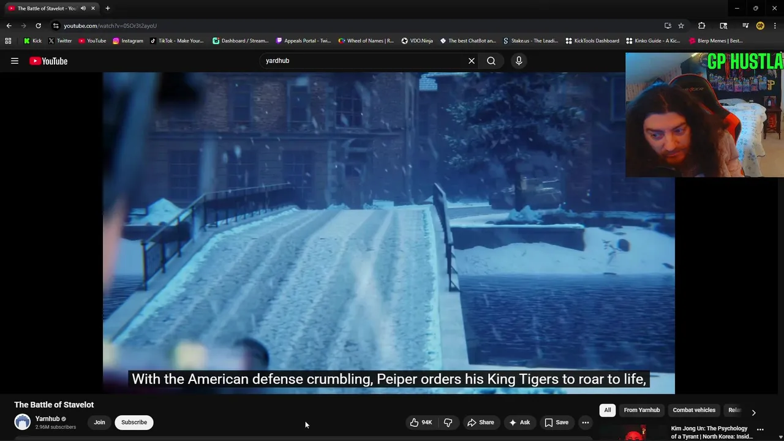This screenshot has height=441, width=784.
Task: Open options menu for Kim Jong Un video
Action: [x=760, y=429]
